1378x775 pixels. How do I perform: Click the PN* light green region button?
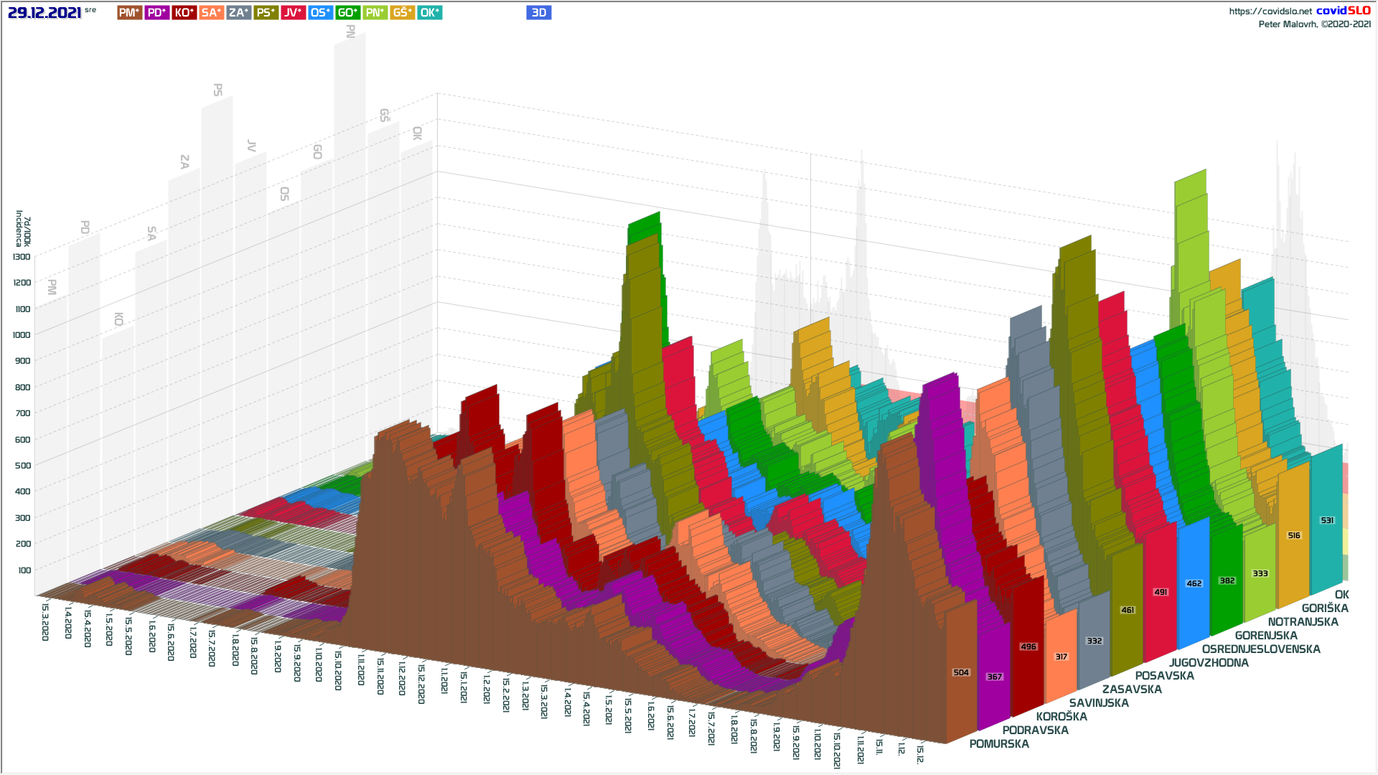(x=375, y=13)
